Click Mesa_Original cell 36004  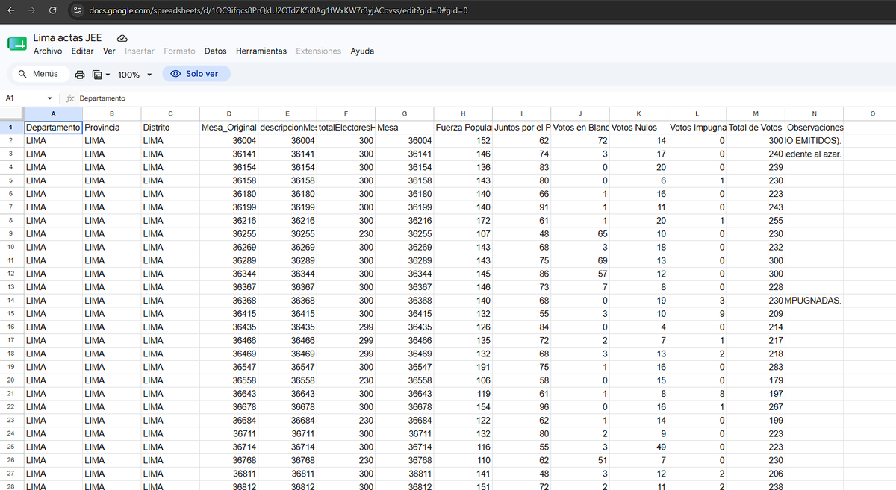[228, 141]
